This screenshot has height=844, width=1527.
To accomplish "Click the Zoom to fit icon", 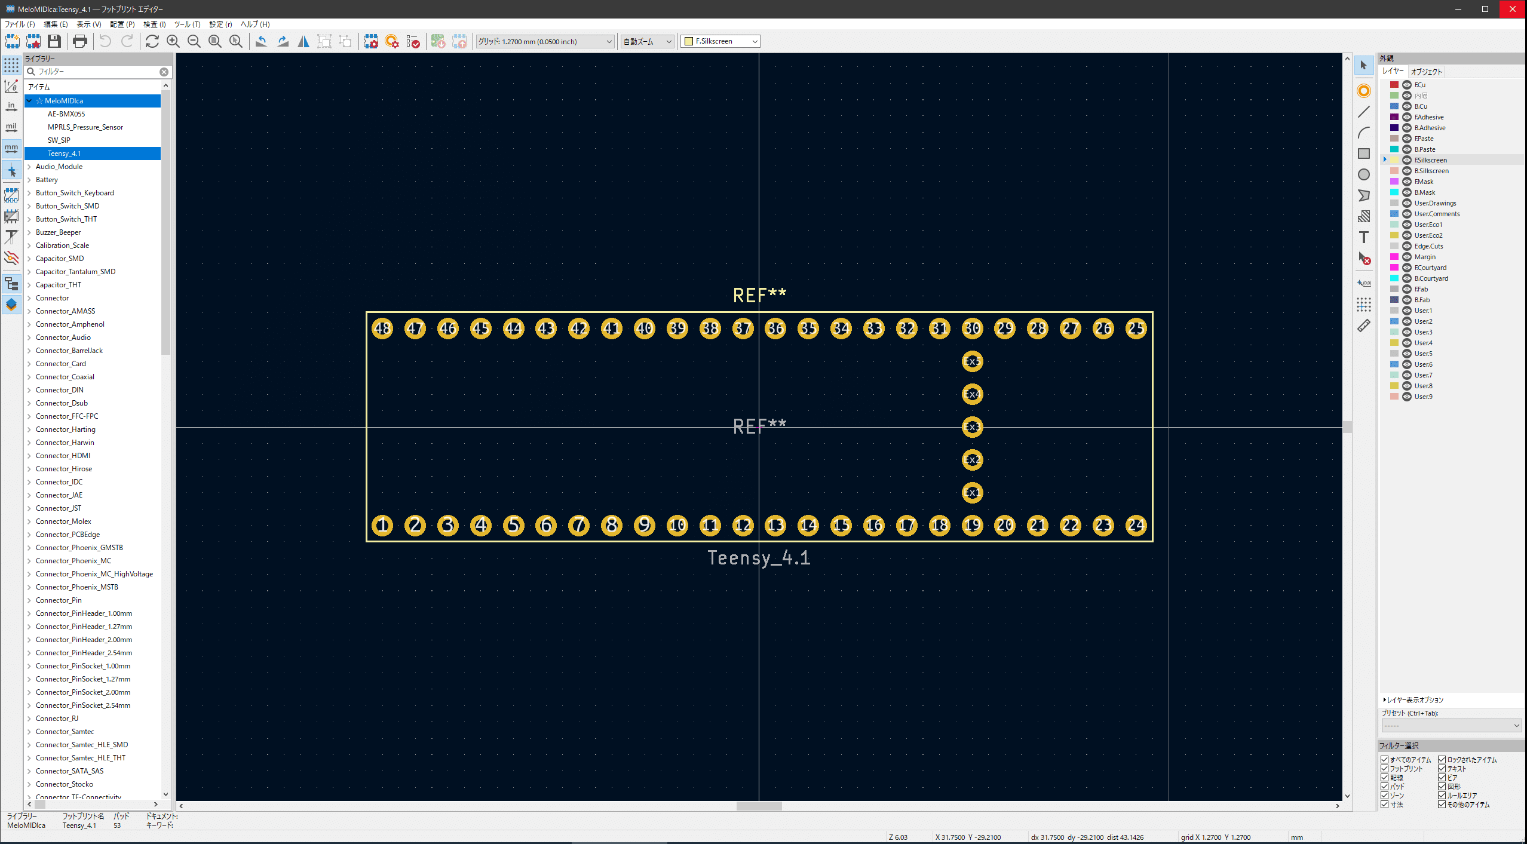I will [215, 41].
